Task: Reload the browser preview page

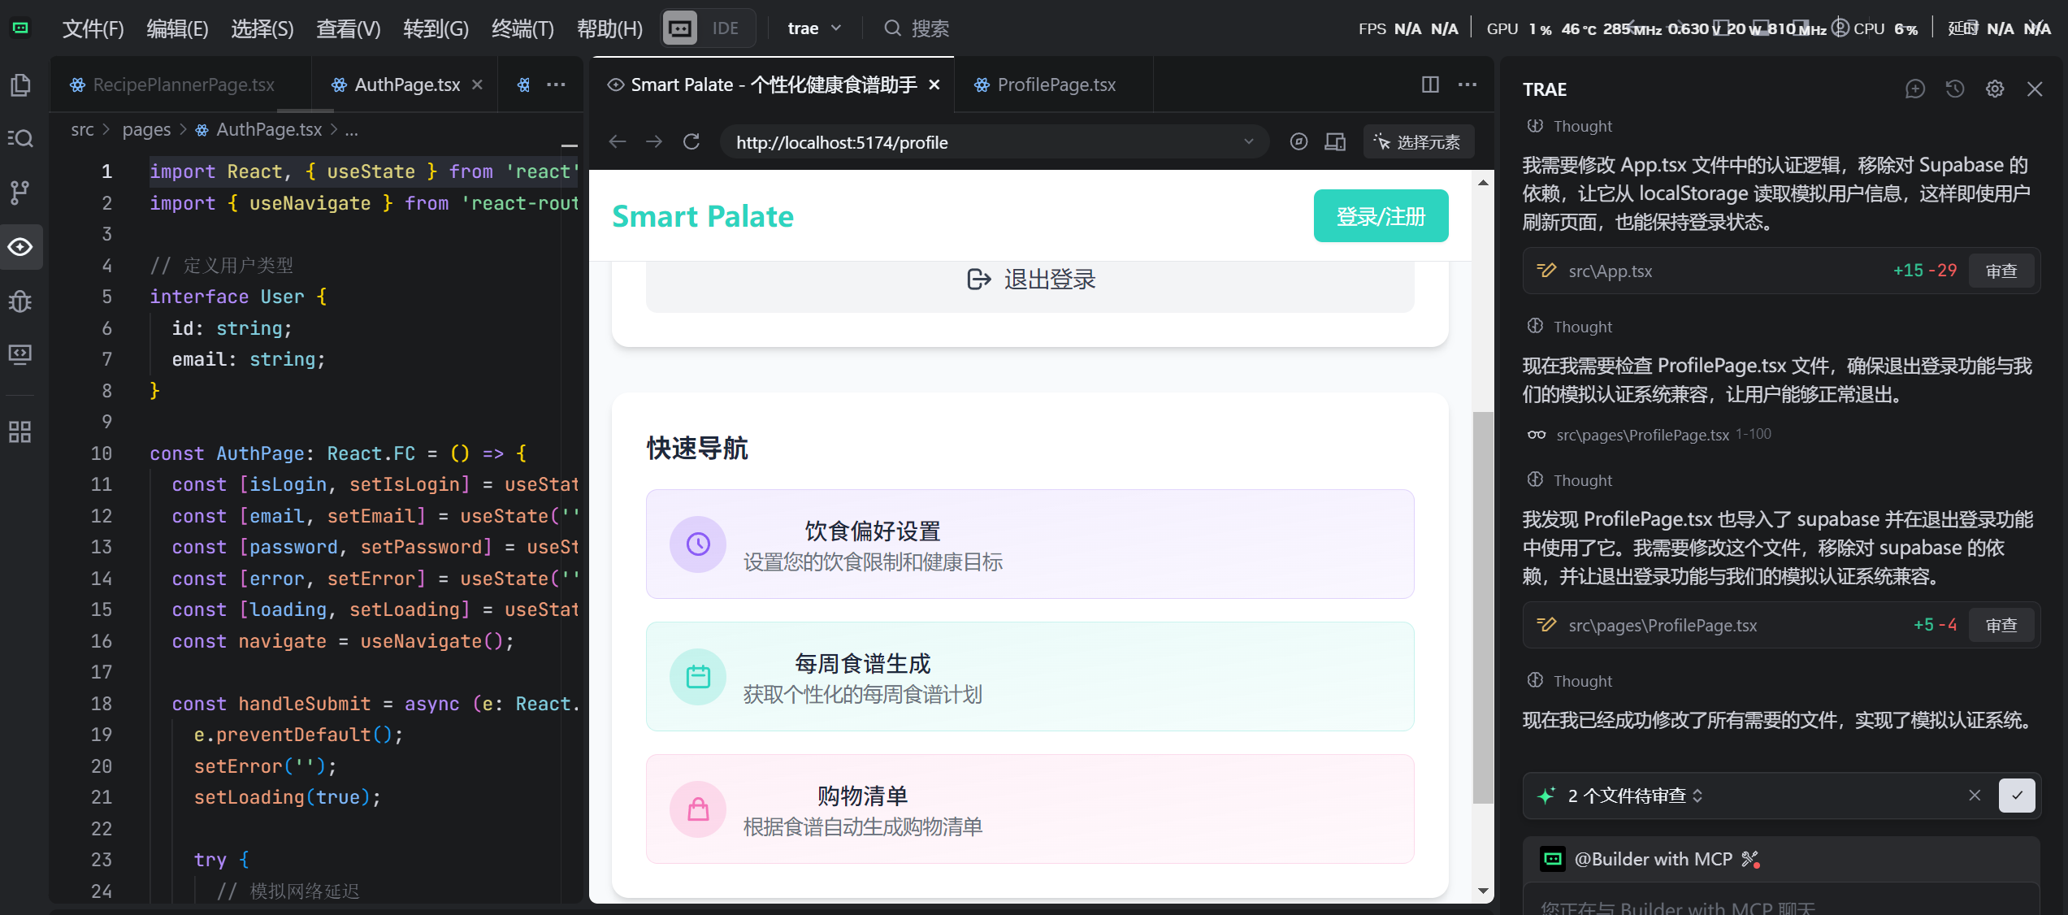Action: coord(692,142)
